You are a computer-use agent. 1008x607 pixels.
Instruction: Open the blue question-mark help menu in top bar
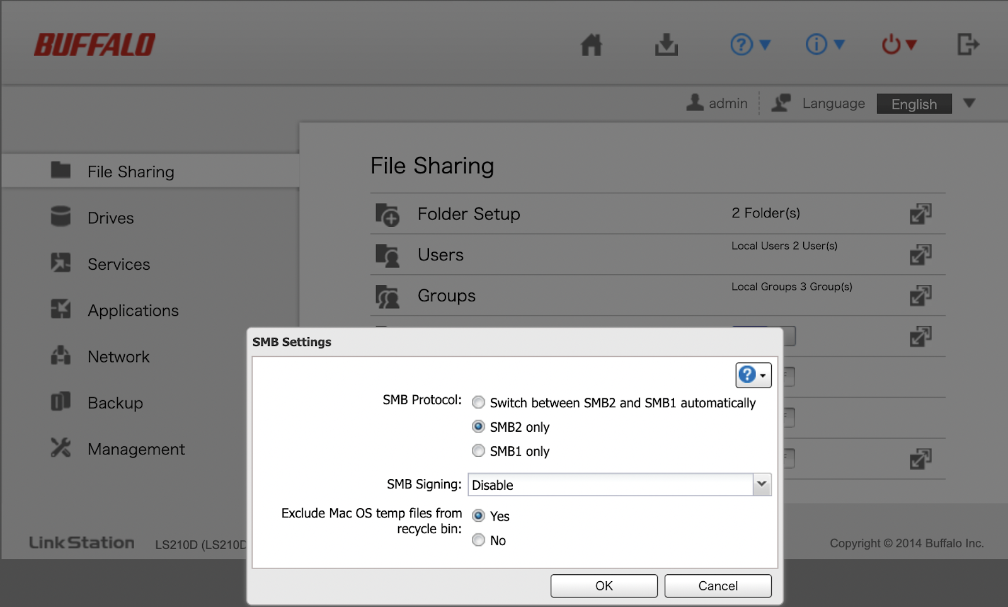point(750,45)
